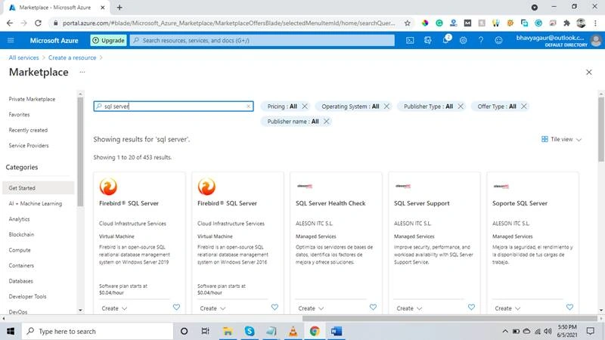Viewport: 605px width, 340px height.
Task: Open VLC media player from the taskbar
Action: click(x=293, y=331)
